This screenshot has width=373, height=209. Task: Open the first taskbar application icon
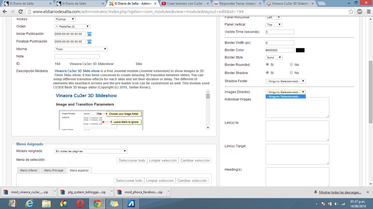(12, 204)
